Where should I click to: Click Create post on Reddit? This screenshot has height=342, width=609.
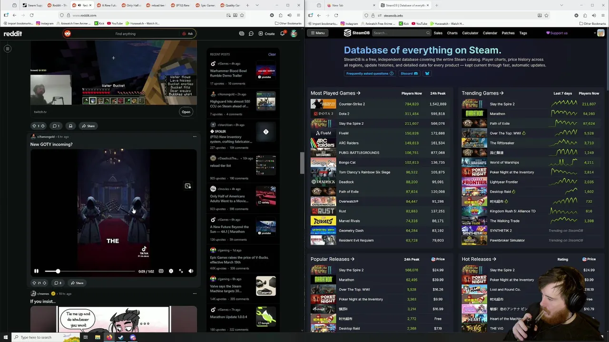pos(266,34)
